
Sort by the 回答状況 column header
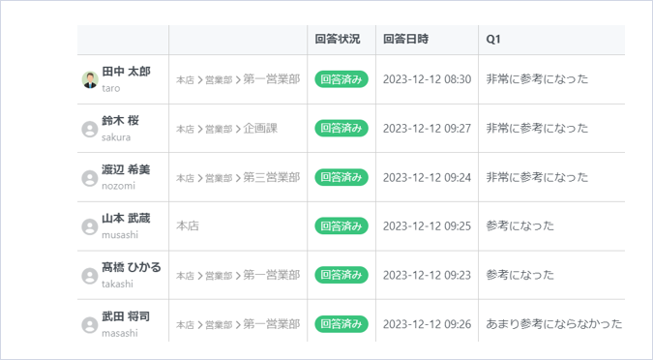point(338,39)
